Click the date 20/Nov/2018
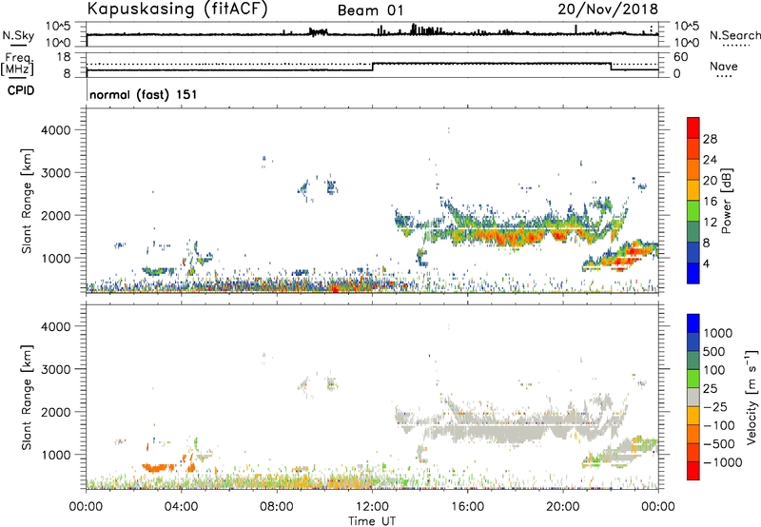Viewport: 761px width, 527px height. pyautogui.click(x=608, y=9)
